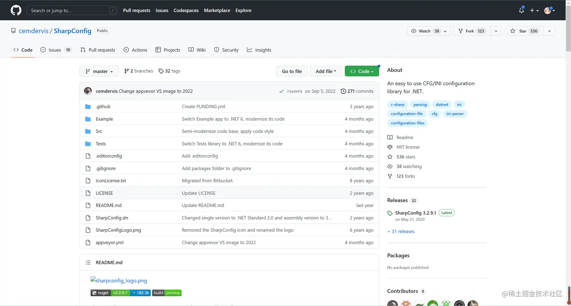Open the 271 commits history link
The image size is (571, 306).
(x=357, y=91)
